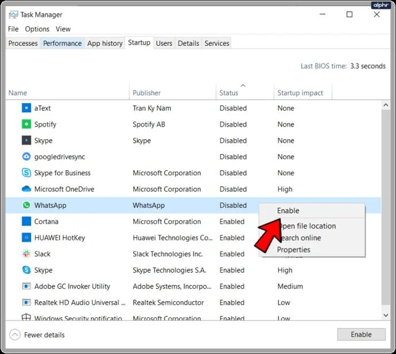Screen dimensions: 396x354
Task: Switch to the Users tab
Action: (x=164, y=44)
